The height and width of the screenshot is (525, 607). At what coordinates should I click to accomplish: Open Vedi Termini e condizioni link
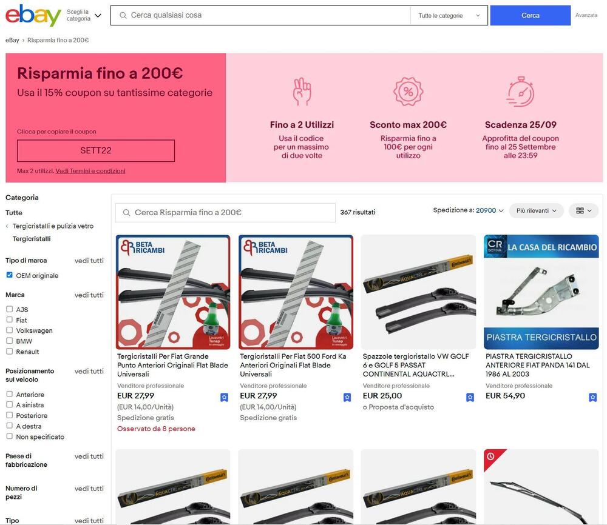[x=90, y=171]
